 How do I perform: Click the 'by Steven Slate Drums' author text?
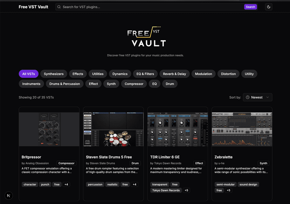click(x=101, y=163)
